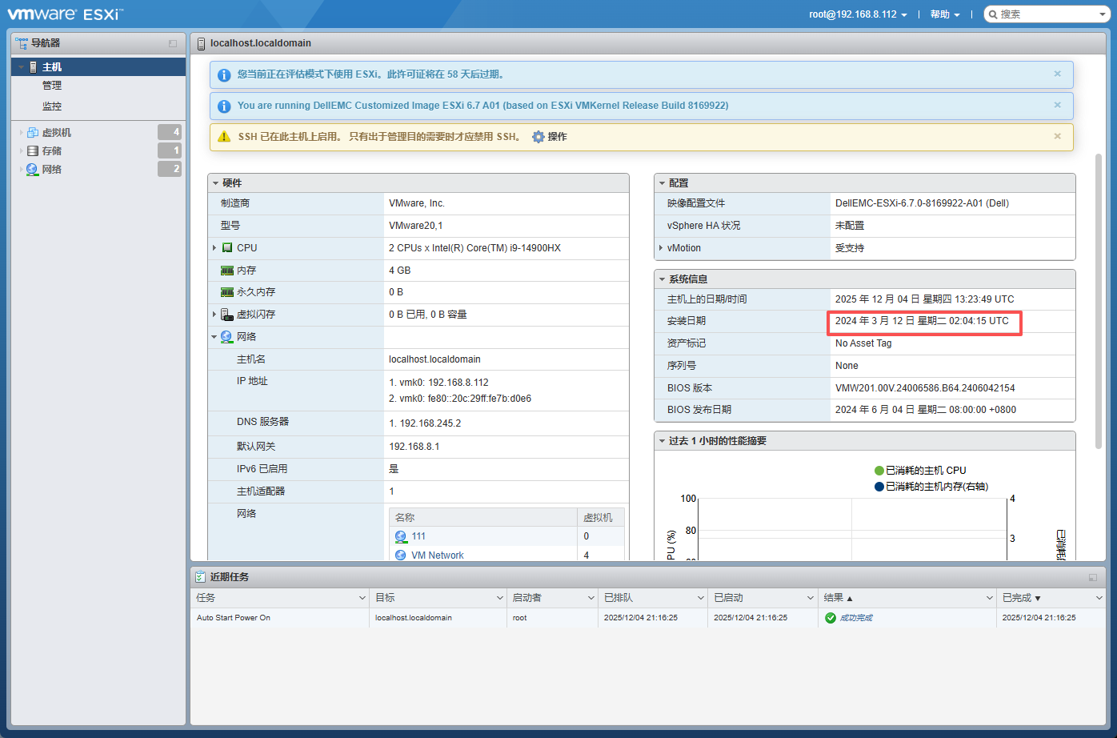Click the 内存 memory icon
The image size is (1117, 738).
pyautogui.click(x=227, y=271)
